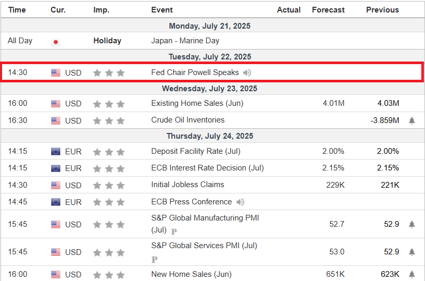
Task: Click the Event column header
Action: 162,10
